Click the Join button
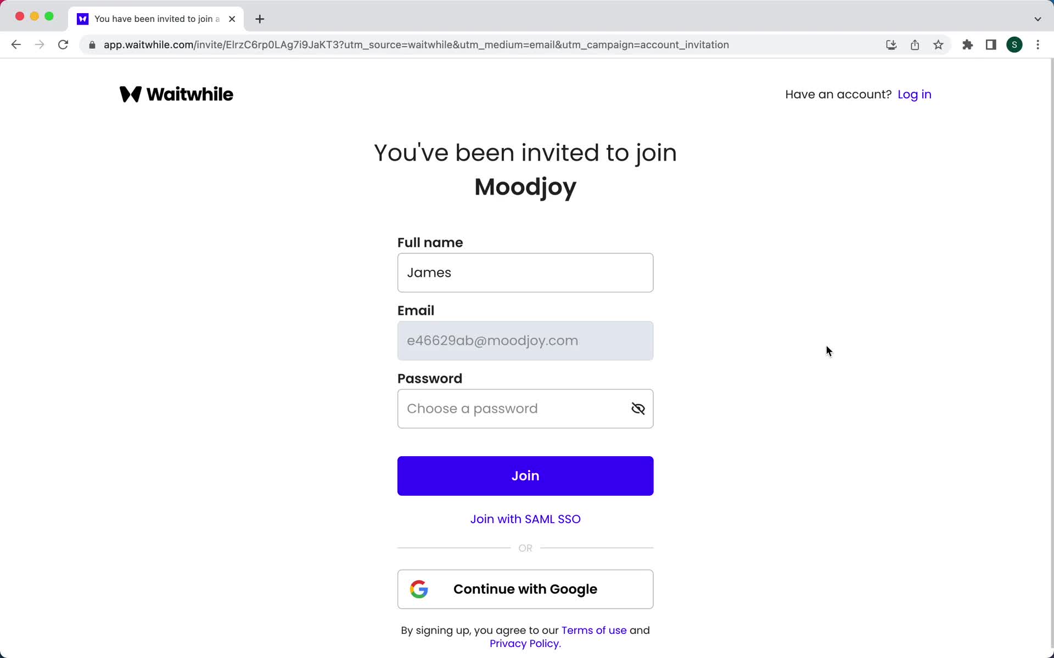The height and width of the screenshot is (658, 1054). point(525,475)
